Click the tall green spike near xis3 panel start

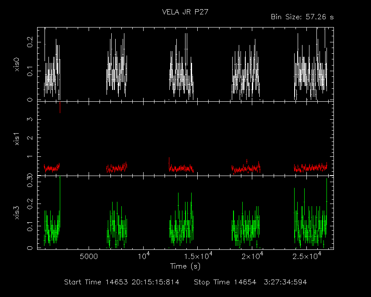click(x=60, y=201)
